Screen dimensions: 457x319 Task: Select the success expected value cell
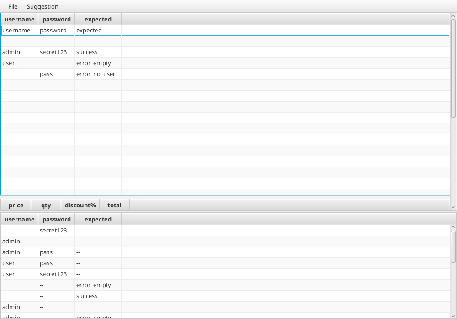click(x=87, y=52)
